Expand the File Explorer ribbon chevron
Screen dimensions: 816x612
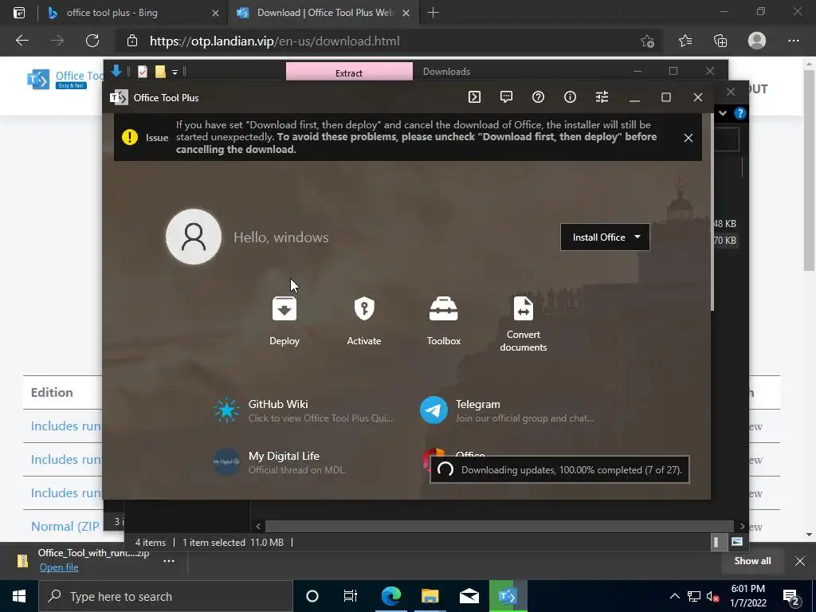pyautogui.click(x=722, y=113)
